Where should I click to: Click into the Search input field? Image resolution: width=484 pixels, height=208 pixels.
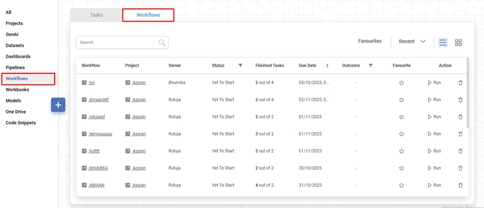[117, 43]
